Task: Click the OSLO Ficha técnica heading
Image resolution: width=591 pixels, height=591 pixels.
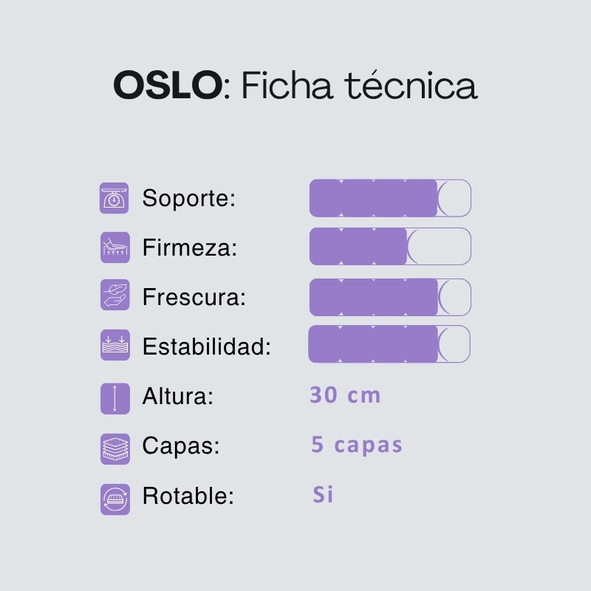Action: [x=295, y=86]
